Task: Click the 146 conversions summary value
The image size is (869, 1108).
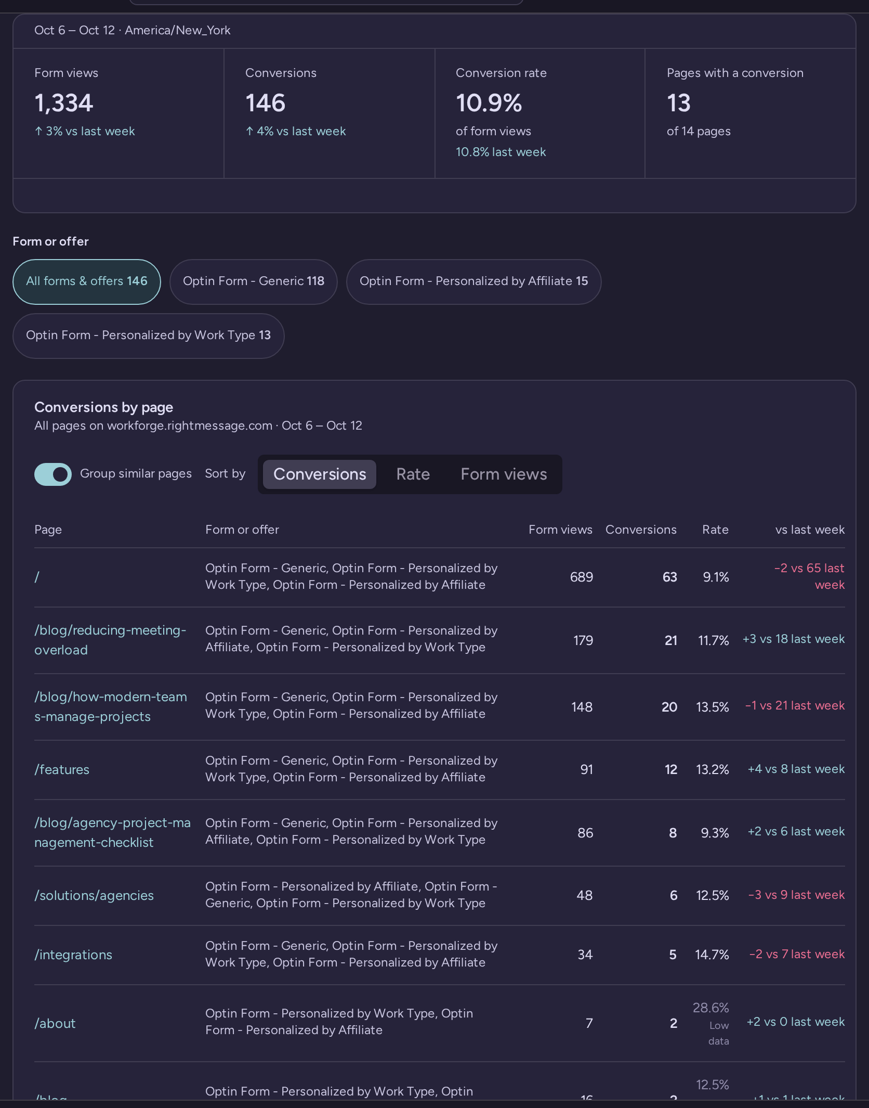Action: point(266,103)
